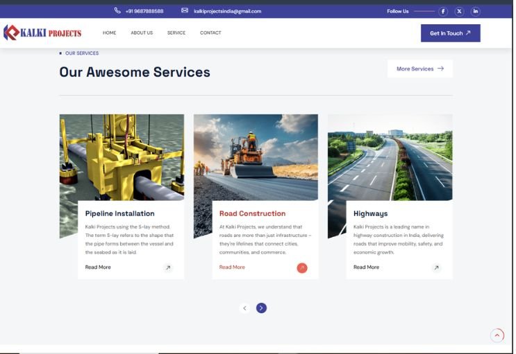This screenshot has width=516, height=354.
Task: Open the About Us menu item
Action: pyautogui.click(x=142, y=33)
